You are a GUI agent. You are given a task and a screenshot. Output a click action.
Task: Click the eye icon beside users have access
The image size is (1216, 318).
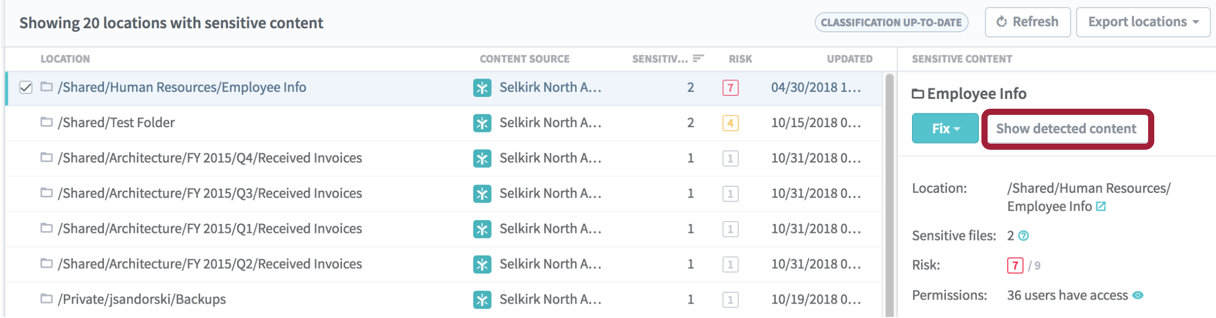(1138, 295)
